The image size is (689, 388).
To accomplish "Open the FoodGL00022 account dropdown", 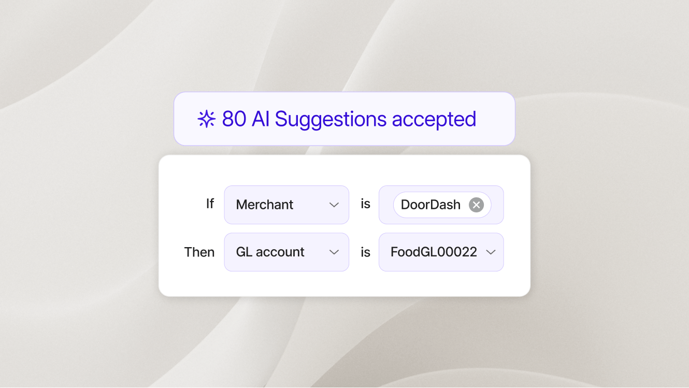I will [x=441, y=252].
